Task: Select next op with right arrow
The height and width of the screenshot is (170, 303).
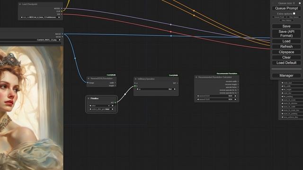Action: point(175,89)
